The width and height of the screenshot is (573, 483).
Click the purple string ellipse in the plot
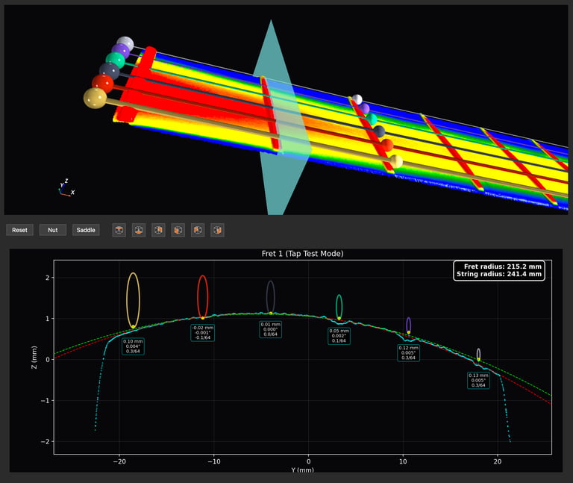pyautogui.click(x=409, y=325)
